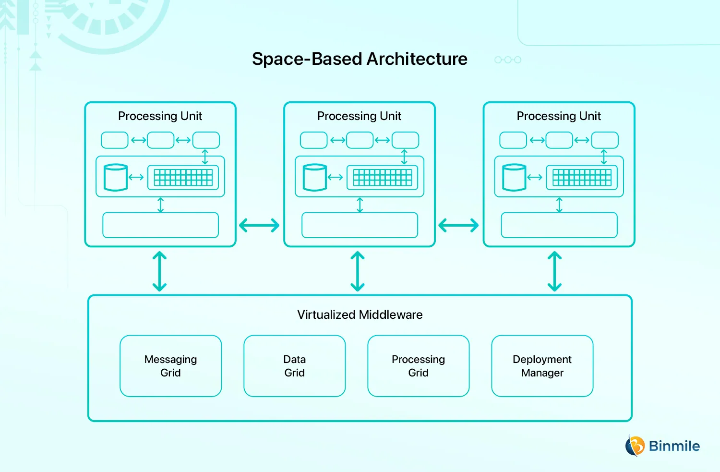720x472 pixels.
Task: Click the Space-Based Architecture title
Action: tap(360, 59)
